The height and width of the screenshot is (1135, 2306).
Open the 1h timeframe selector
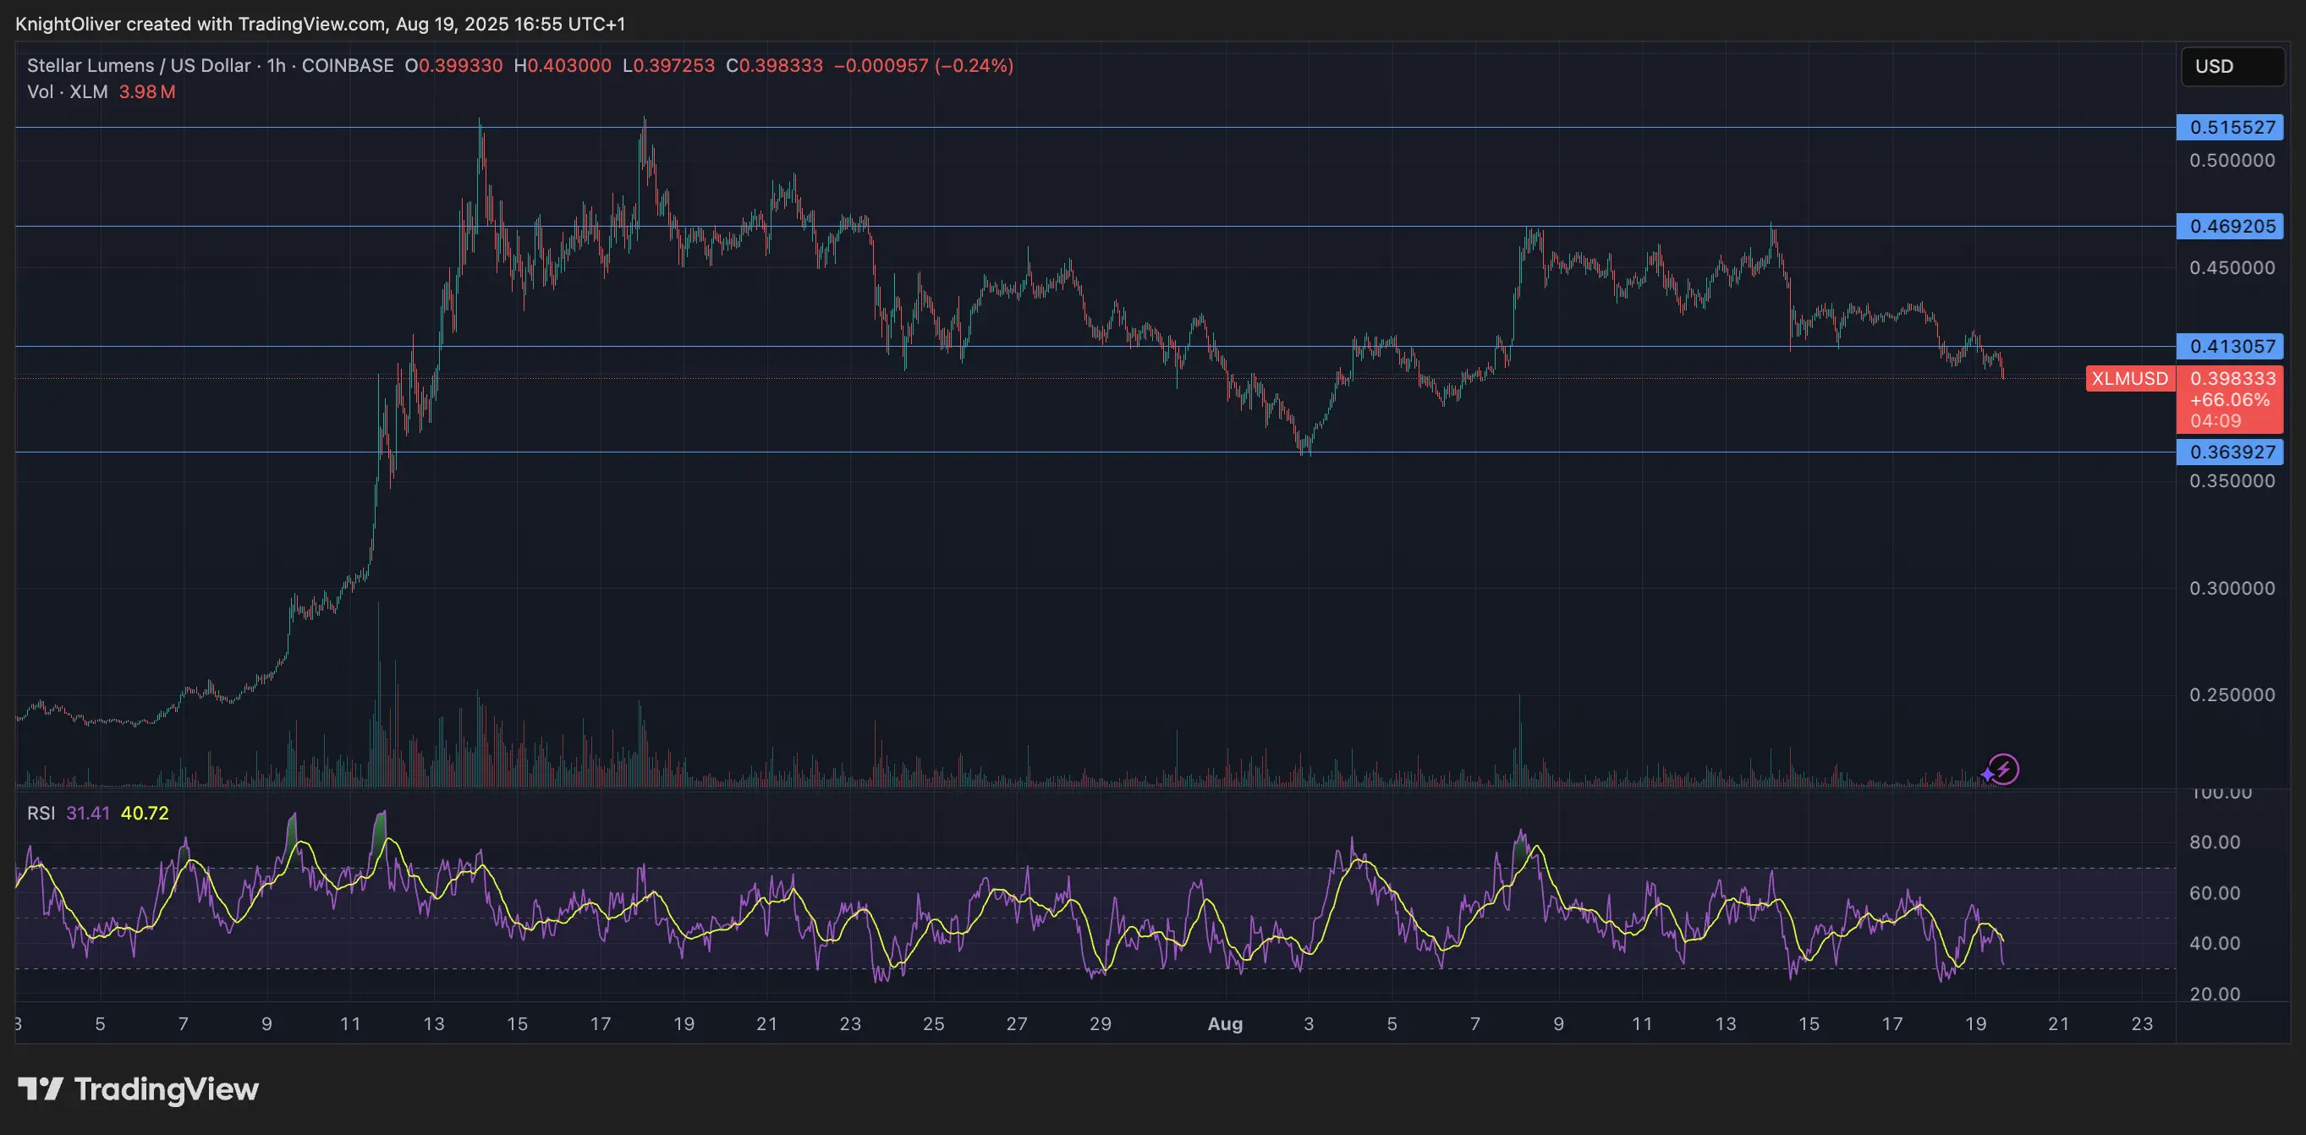tap(278, 65)
